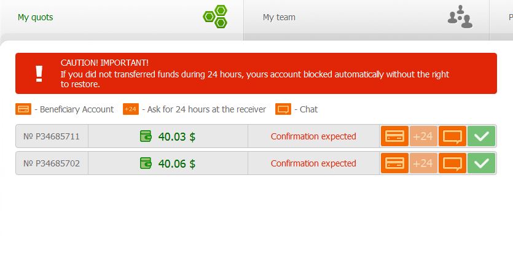Click the green hexagons icon in My quots
This screenshot has width=513, height=269.
(215, 17)
